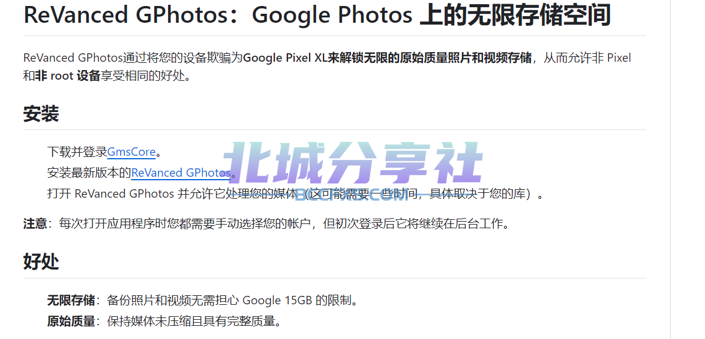The height and width of the screenshot is (339, 705).
Task: Click bold Google Pixel XL phrase
Action: pos(286,58)
